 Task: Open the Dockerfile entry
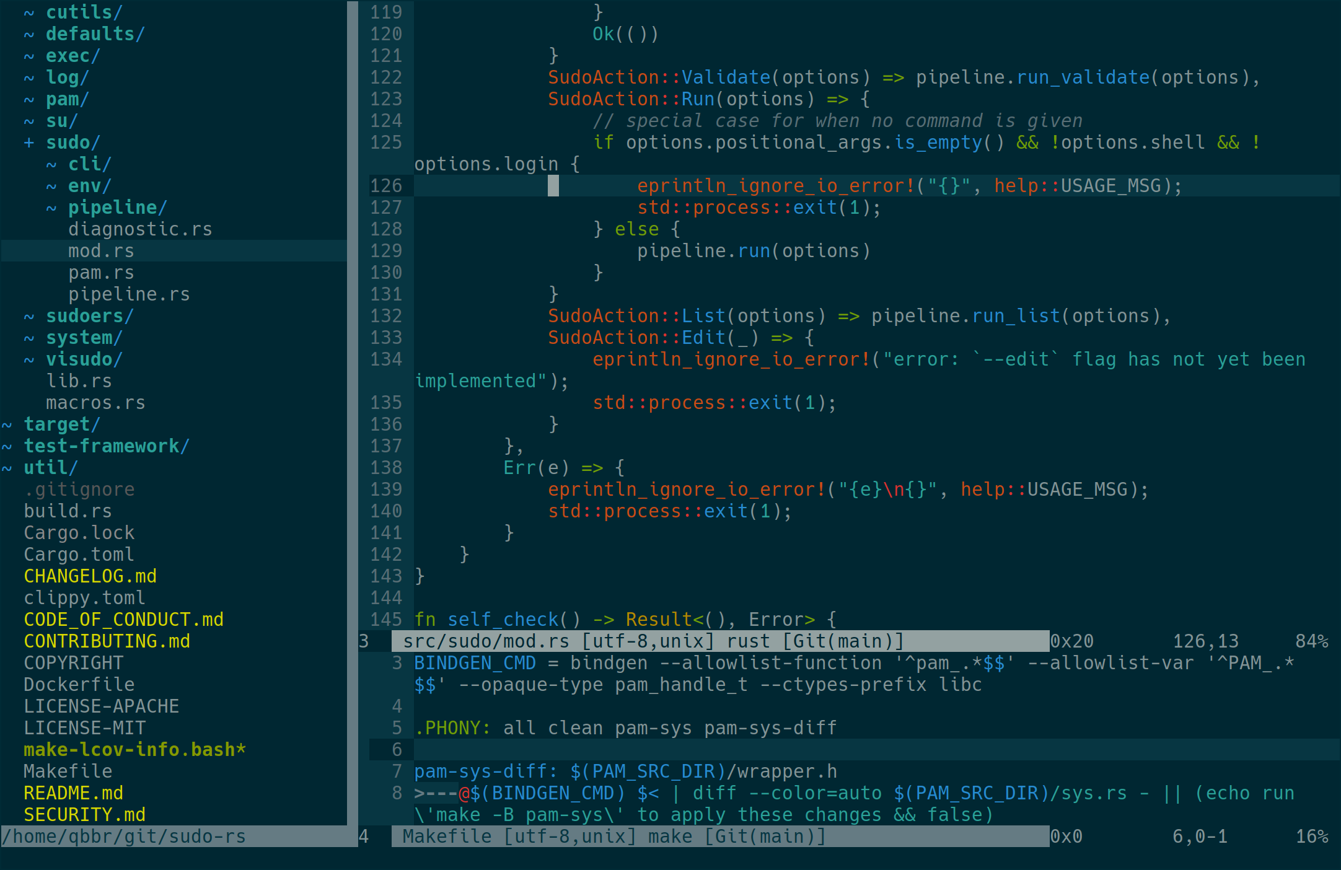tap(79, 685)
